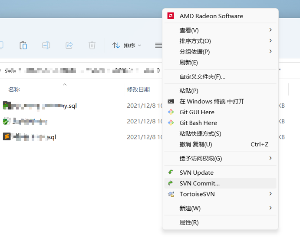The height and width of the screenshot is (242, 300).
Task: Click the toolbar rename icon
Action: tap(46, 45)
